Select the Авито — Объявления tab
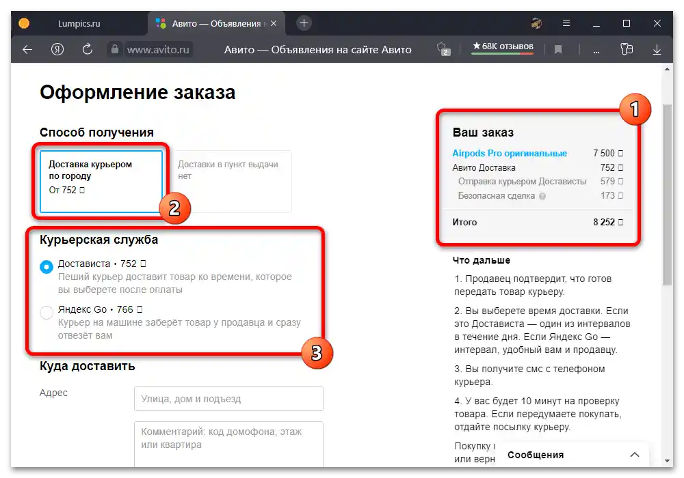Image resolution: width=684 pixels, height=478 pixels. 216,23
